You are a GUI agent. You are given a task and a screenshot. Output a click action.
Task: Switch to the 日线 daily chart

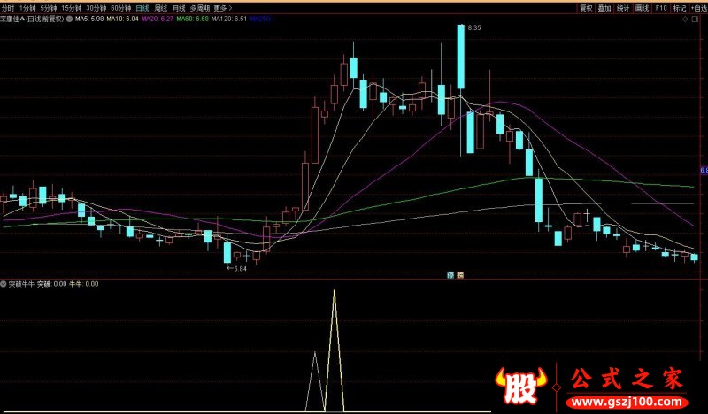coord(142,8)
